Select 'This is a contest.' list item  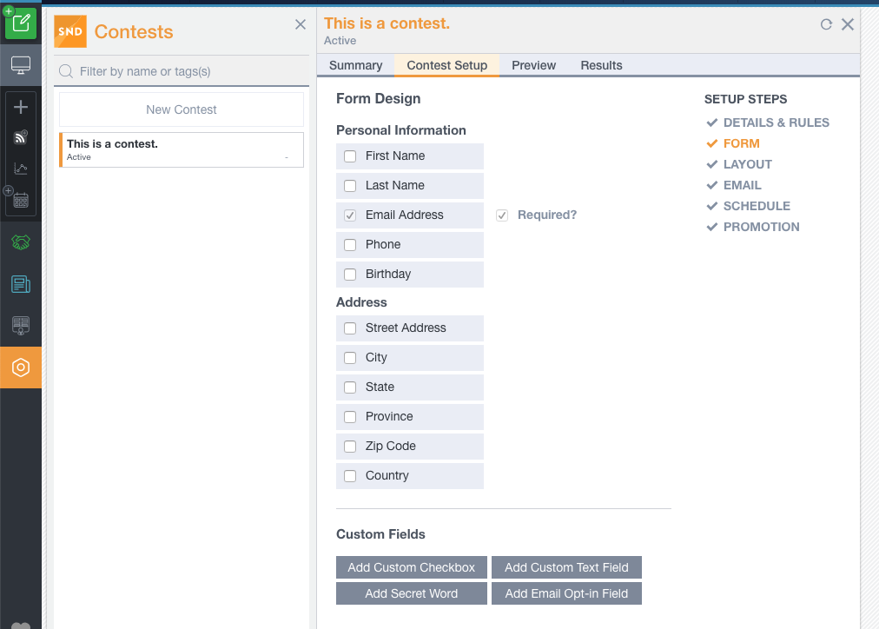click(181, 149)
